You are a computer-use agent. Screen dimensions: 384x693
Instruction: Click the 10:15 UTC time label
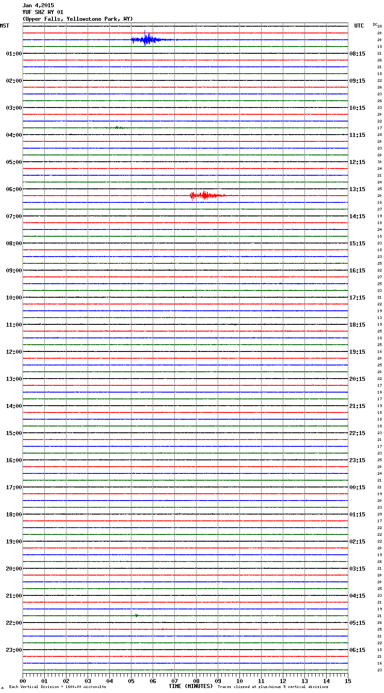point(357,108)
